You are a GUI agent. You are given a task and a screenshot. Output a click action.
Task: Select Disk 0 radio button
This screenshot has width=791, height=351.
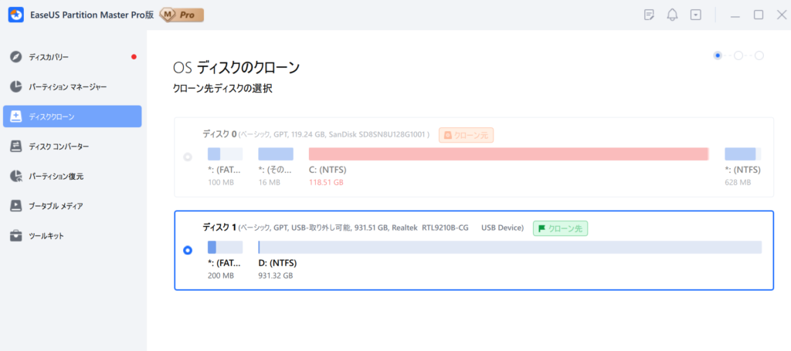pyautogui.click(x=188, y=157)
